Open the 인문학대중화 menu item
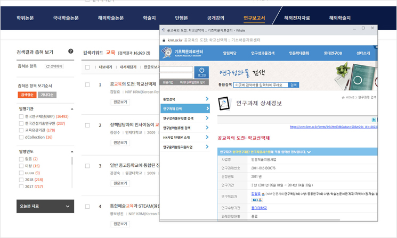This screenshot has height=238, width=397. point(299,53)
